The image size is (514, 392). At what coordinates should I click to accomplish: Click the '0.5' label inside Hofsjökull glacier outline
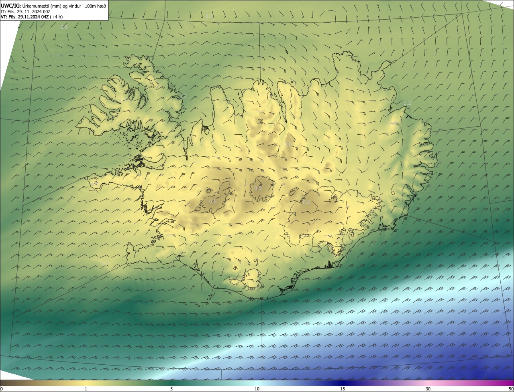[258, 188]
